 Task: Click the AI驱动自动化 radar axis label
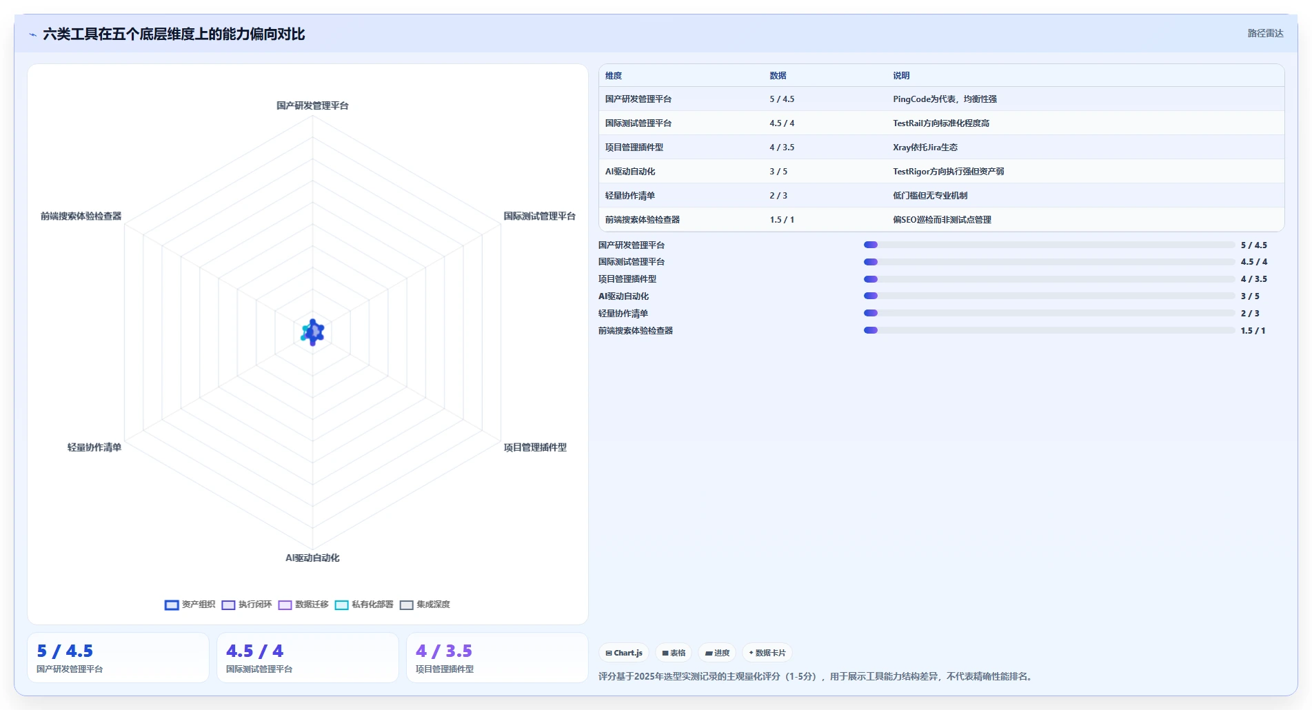312,558
